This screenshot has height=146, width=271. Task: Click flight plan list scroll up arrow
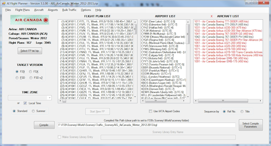coord(135,22)
